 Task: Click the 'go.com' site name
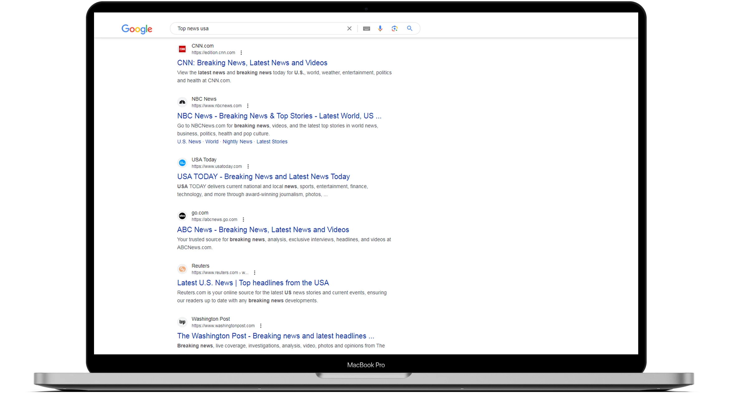[200, 213]
